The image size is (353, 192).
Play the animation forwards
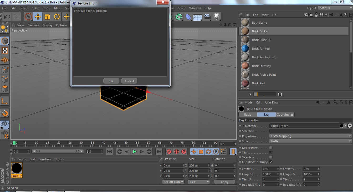(x=134, y=152)
